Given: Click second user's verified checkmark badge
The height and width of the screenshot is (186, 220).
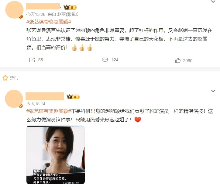Looking at the screenshot, I should (x=21, y=106).
